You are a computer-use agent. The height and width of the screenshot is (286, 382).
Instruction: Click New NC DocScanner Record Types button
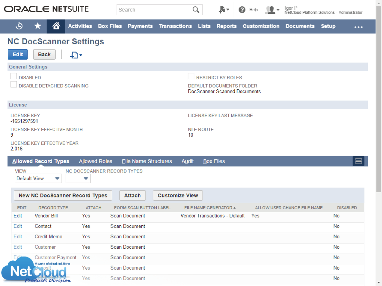pos(63,196)
